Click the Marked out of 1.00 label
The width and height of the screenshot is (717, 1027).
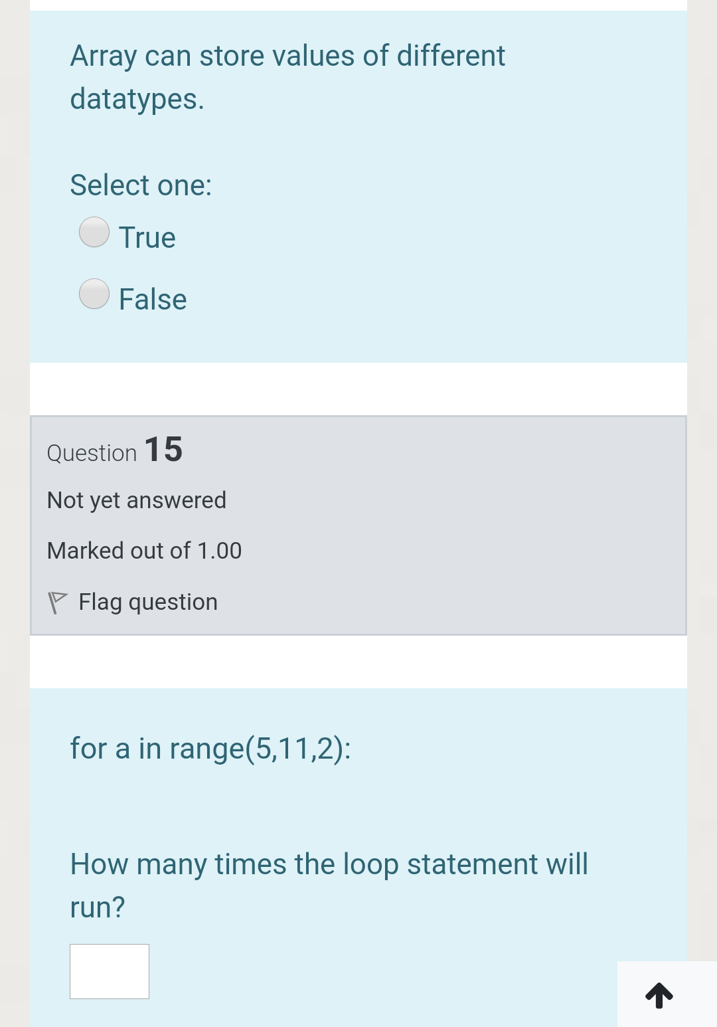tap(144, 550)
